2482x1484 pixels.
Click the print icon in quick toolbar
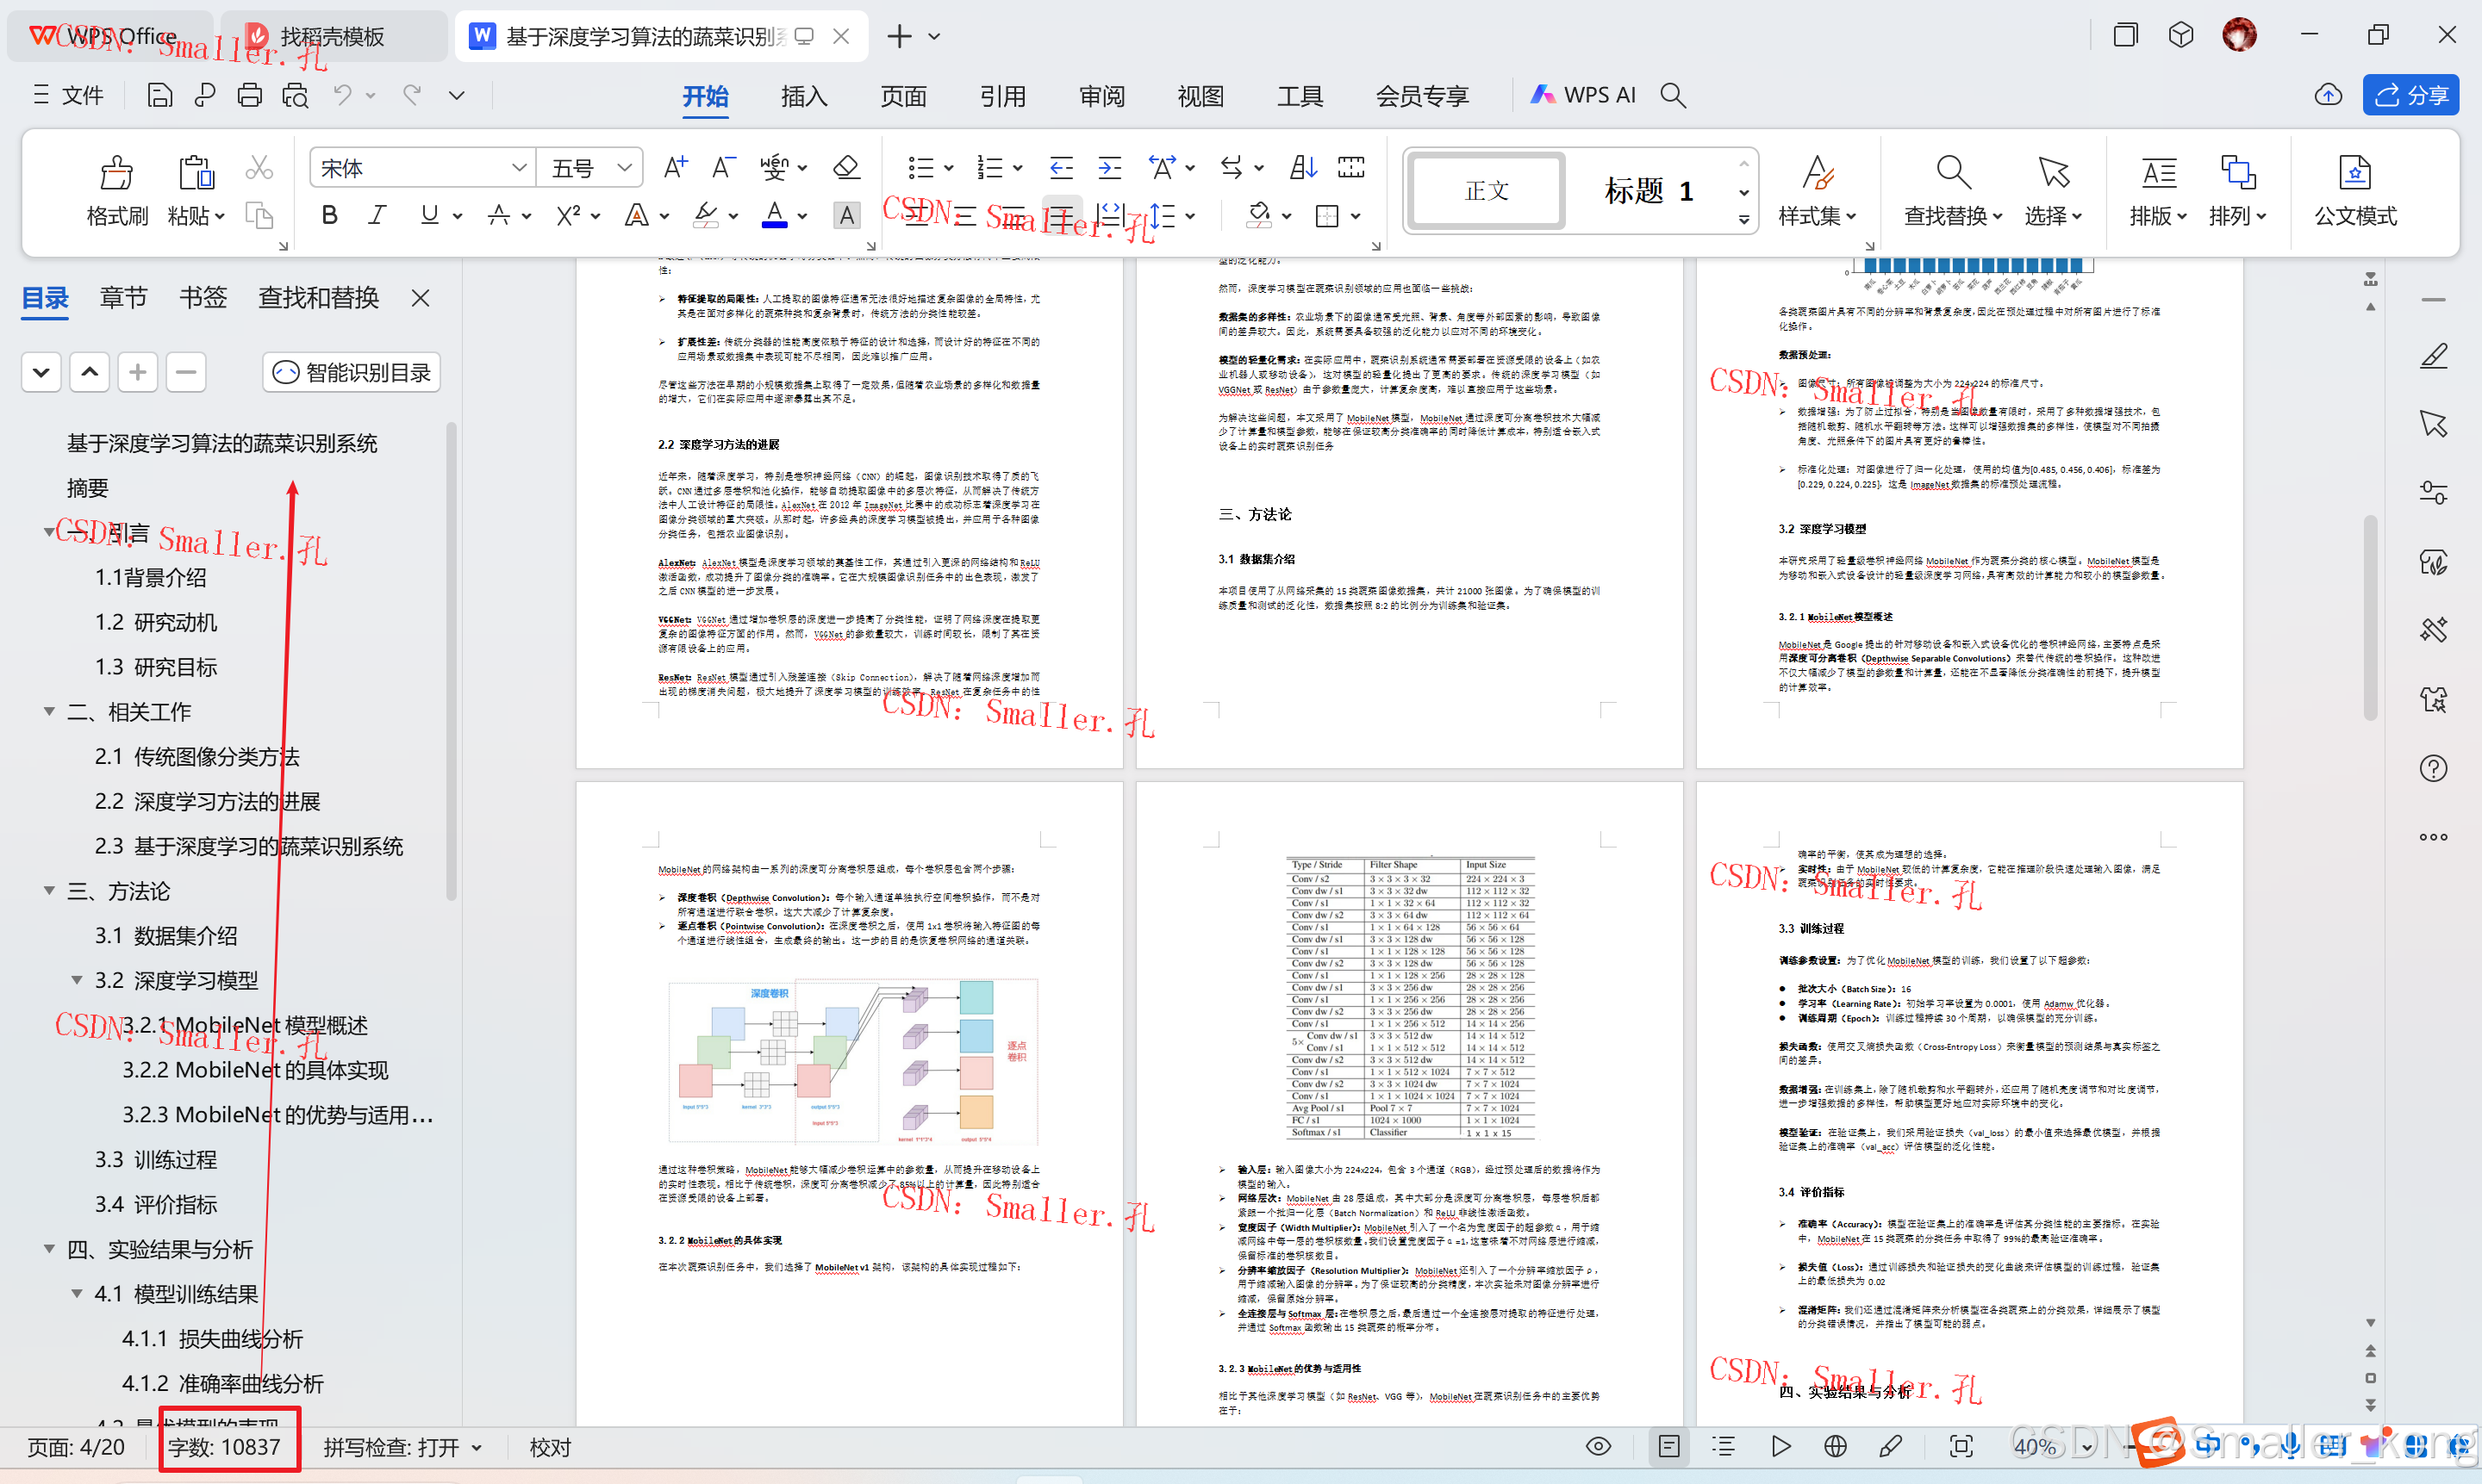[249, 95]
